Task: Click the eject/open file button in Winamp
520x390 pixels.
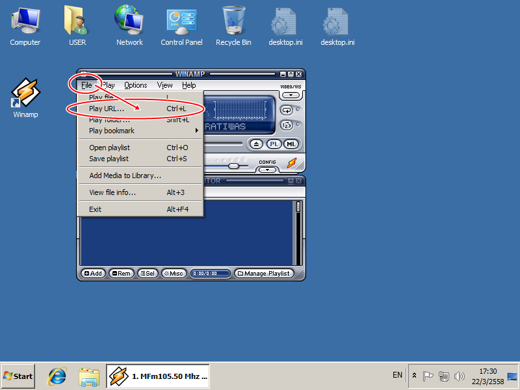Action: (256, 144)
